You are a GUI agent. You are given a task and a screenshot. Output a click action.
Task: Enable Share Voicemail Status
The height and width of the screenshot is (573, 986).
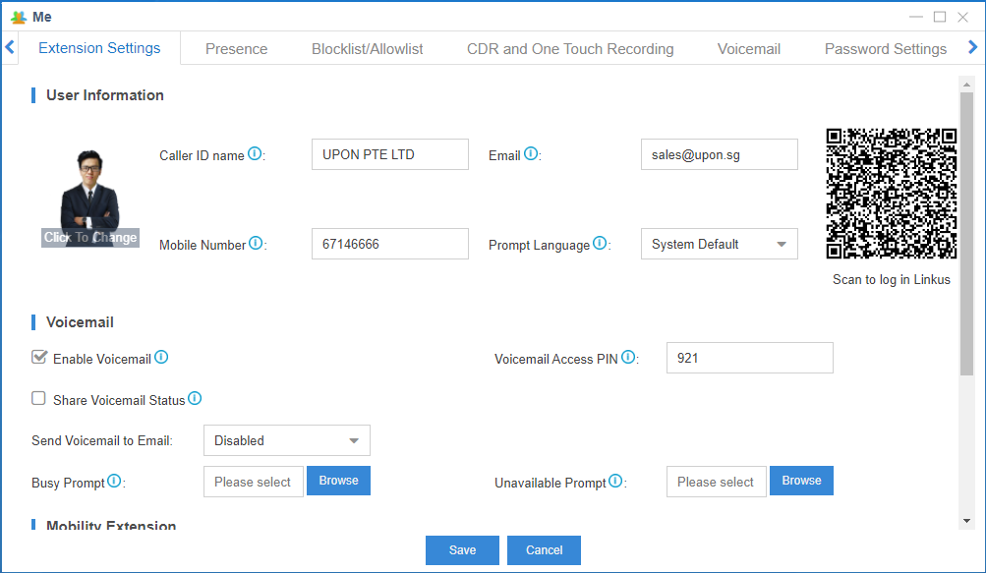(37, 398)
